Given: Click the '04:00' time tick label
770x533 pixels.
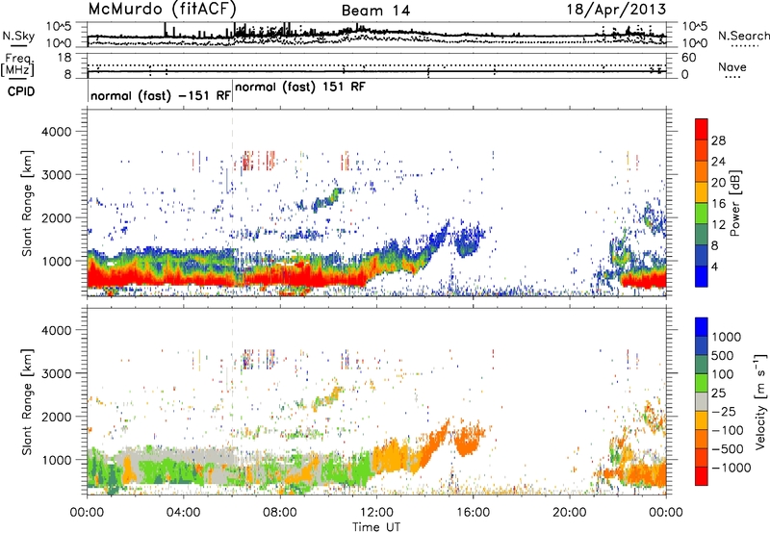Looking at the screenshot, I should (183, 513).
